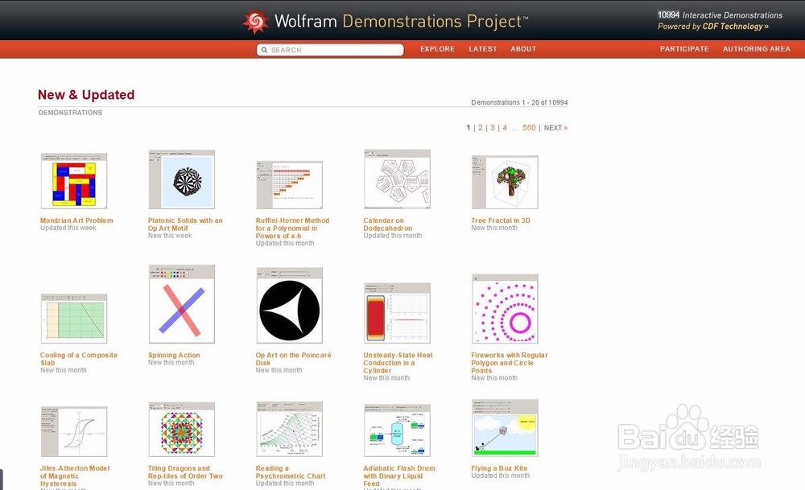Click the New & Updated heading
This screenshot has width=805, height=490.
click(x=86, y=95)
